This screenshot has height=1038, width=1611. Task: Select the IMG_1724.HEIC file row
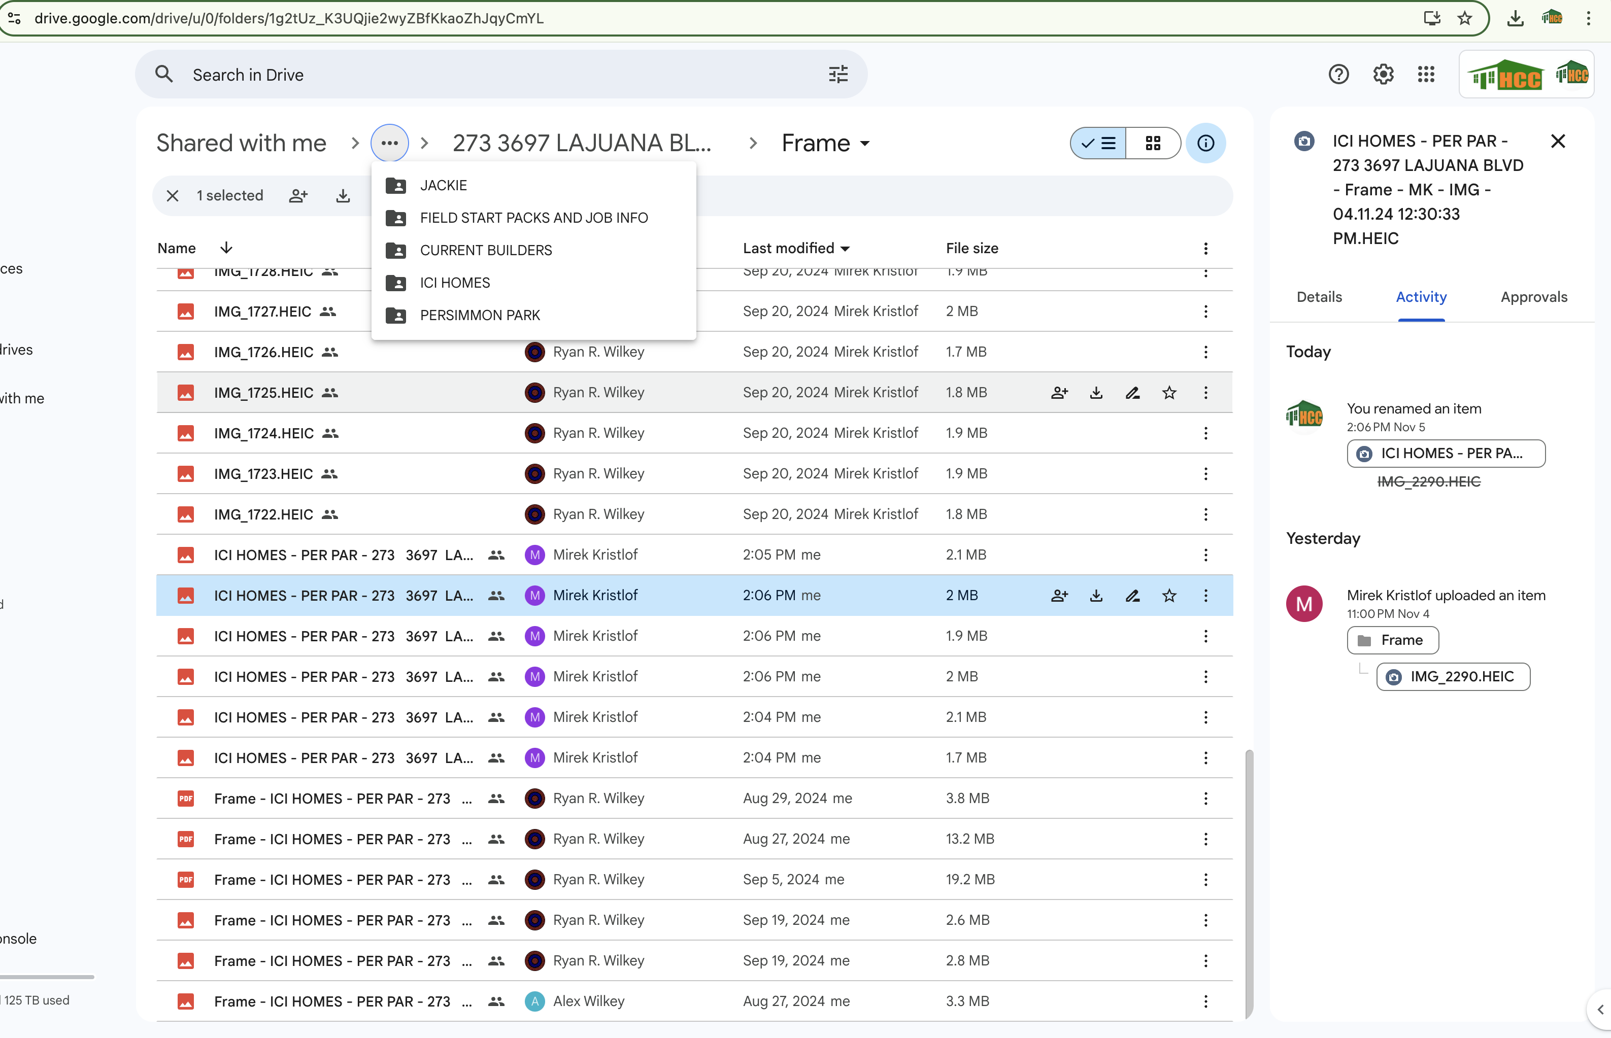point(694,433)
